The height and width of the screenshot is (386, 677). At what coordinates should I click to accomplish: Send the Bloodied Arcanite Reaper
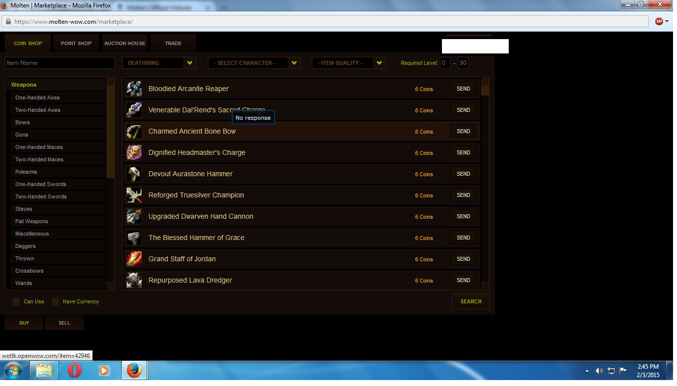point(464,89)
